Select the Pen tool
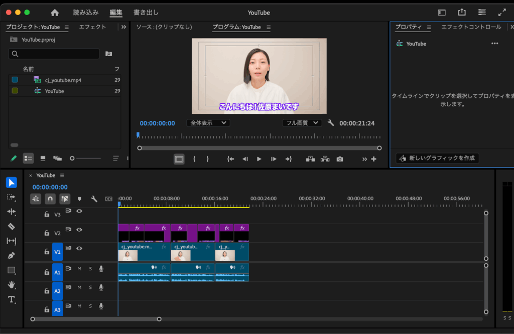This screenshot has height=334, width=514. point(12,255)
